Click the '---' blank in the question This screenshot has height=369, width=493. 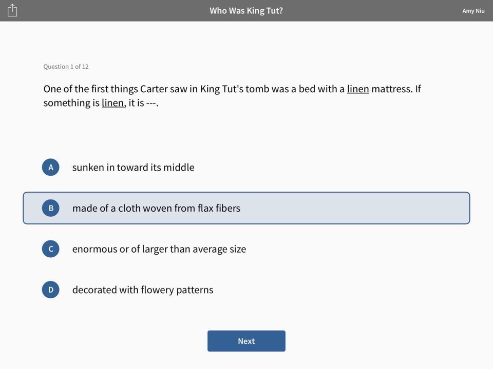pos(151,103)
